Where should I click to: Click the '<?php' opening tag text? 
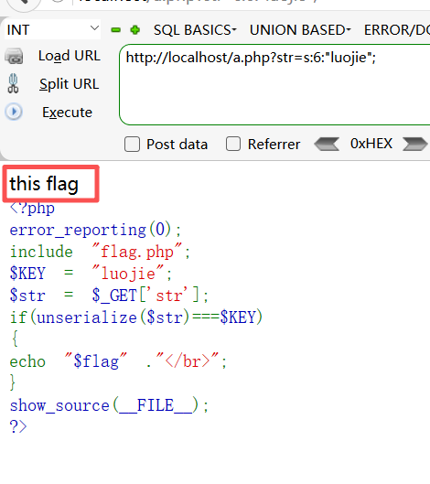(x=32, y=209)
